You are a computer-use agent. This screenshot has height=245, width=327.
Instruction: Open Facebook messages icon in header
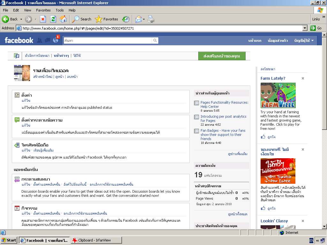click(48, 40)
